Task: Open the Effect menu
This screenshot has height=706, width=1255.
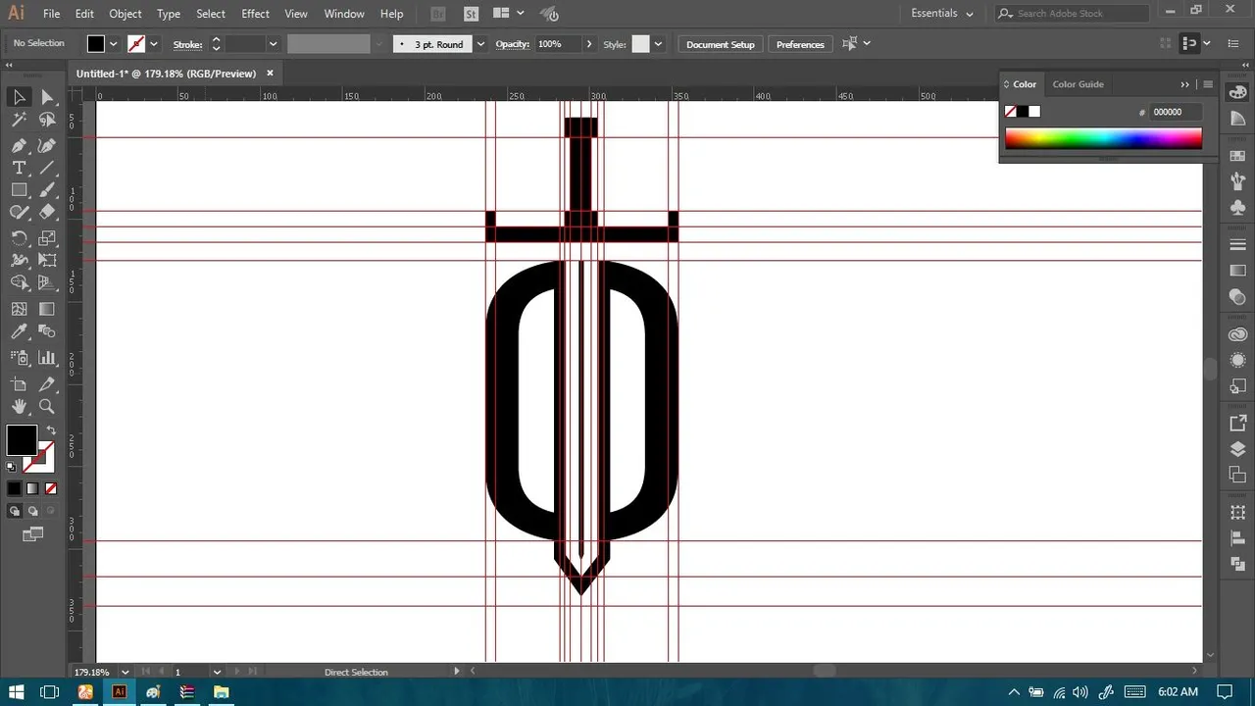Action: (x=255, y=14)
